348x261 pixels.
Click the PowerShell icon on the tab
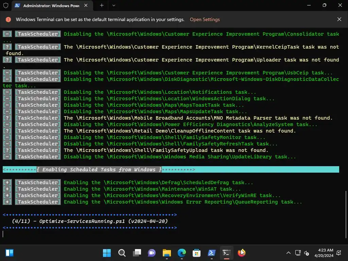[17, 5]
